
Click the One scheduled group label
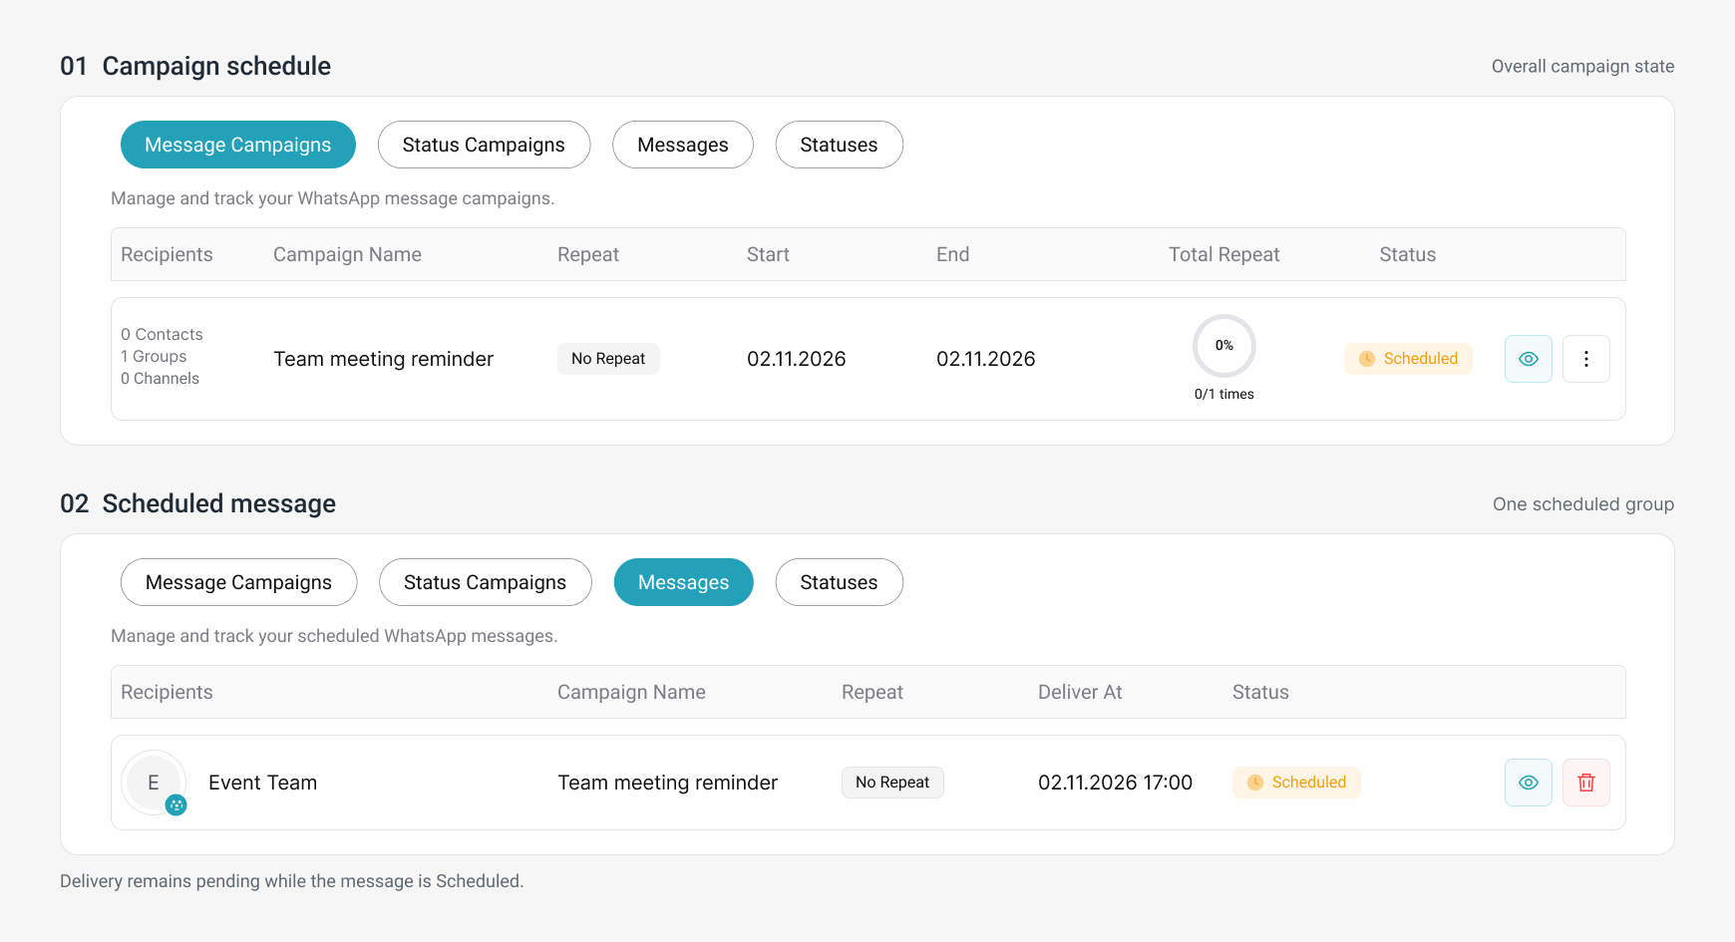click(1583, 503)
